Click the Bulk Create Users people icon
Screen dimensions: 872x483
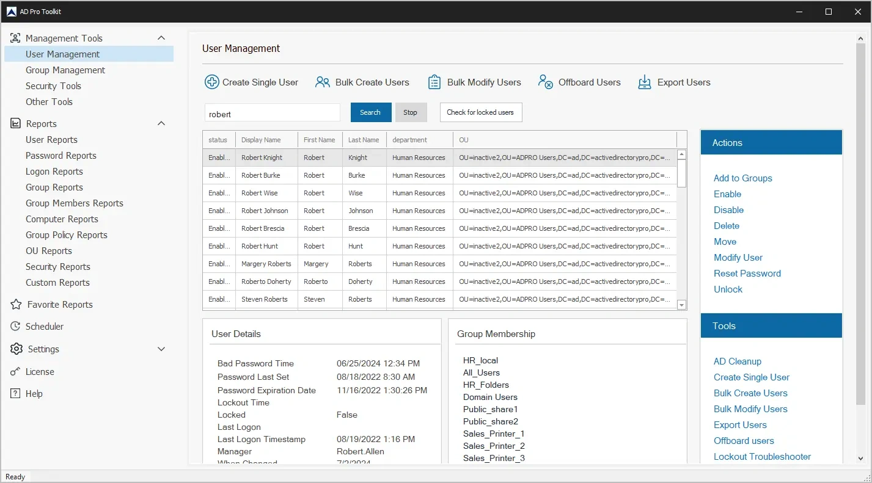(x=323, y=82)
